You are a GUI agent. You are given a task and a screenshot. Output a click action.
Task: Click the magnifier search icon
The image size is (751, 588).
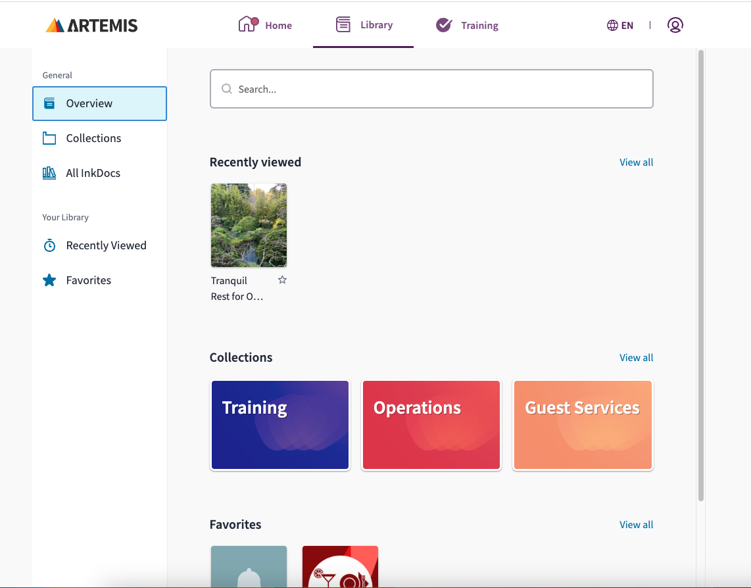point(226,89)
